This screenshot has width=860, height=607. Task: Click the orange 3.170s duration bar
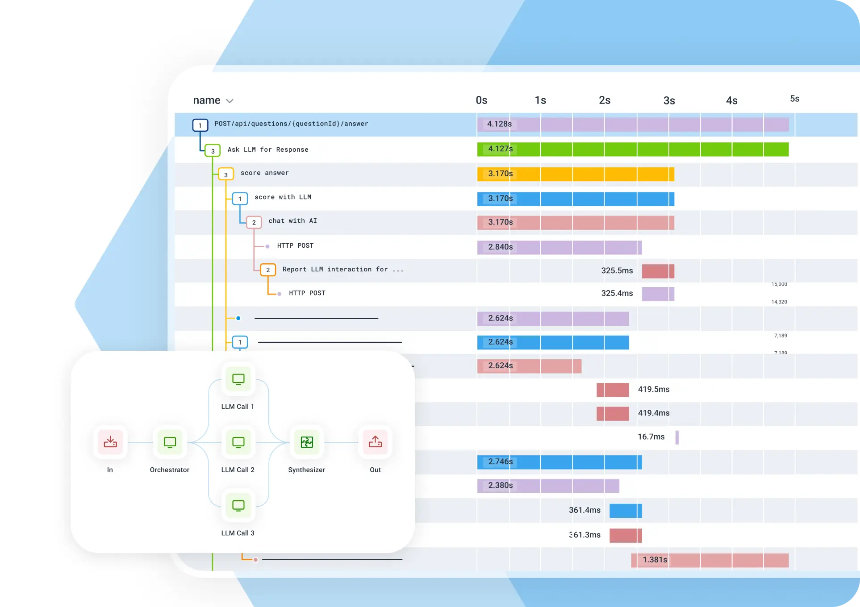pyautogui.click(x=576, y=174)
